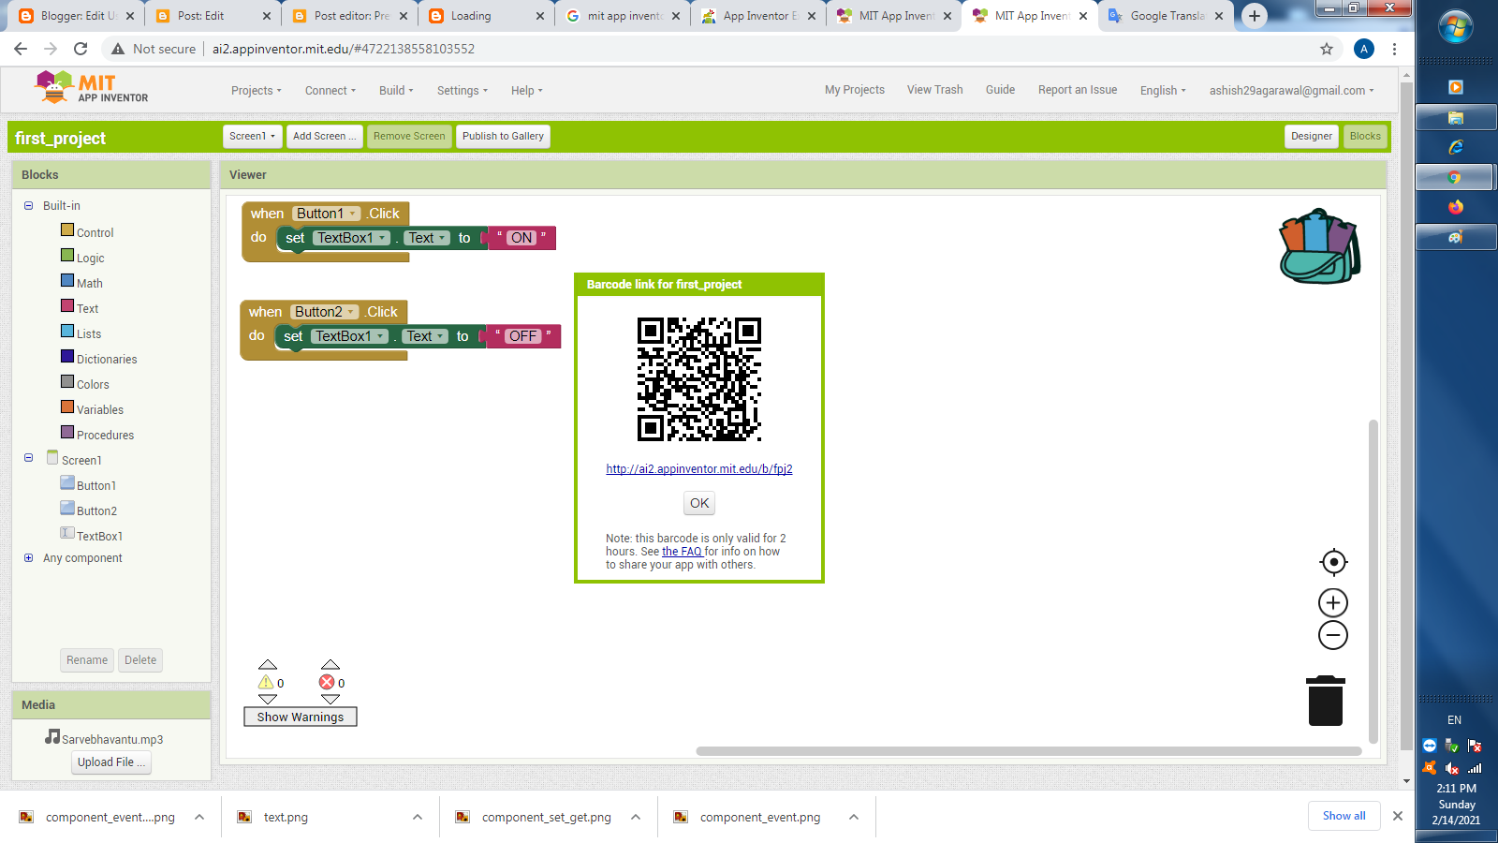Open the Control blocks drawer

coord(95,231)
